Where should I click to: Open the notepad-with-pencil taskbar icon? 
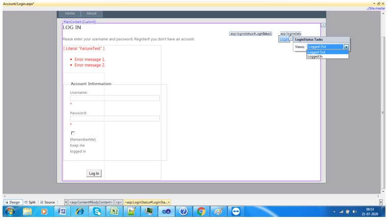[131, 211]
